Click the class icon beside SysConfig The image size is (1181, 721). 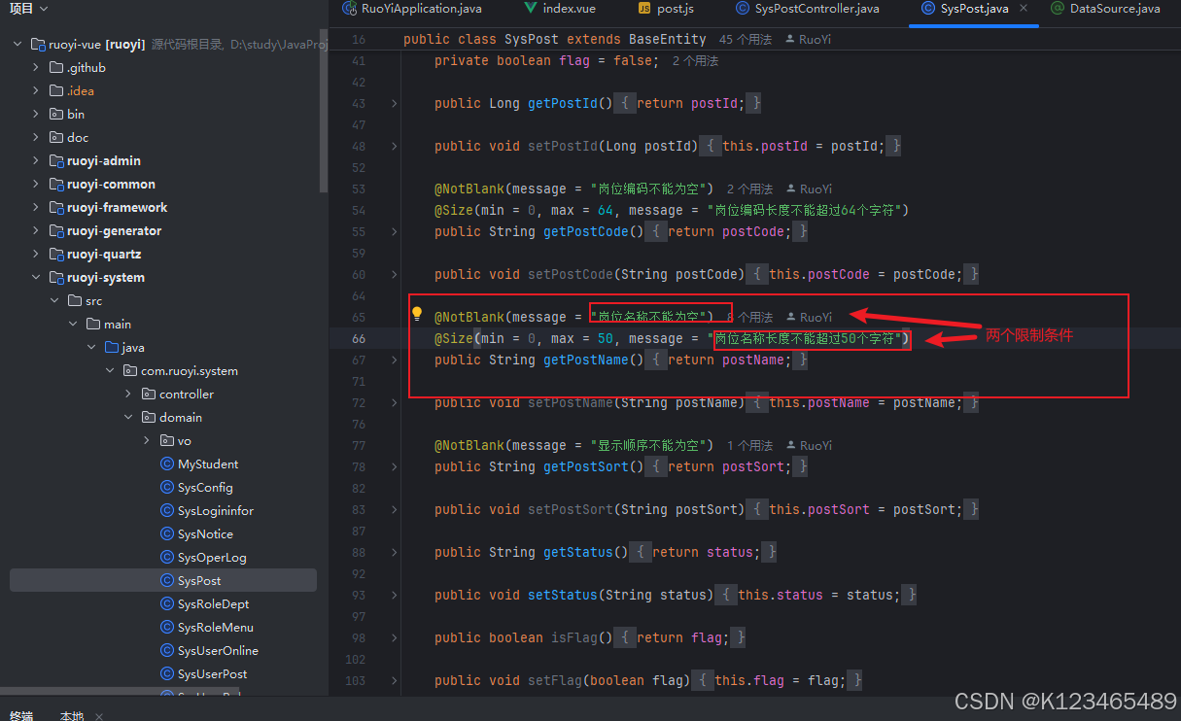[x=167, y=488]
